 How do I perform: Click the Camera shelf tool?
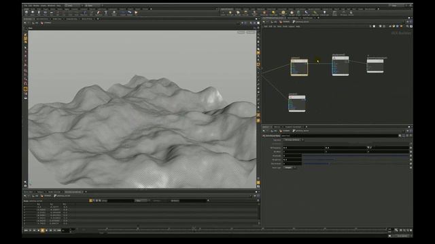[223, 13]
